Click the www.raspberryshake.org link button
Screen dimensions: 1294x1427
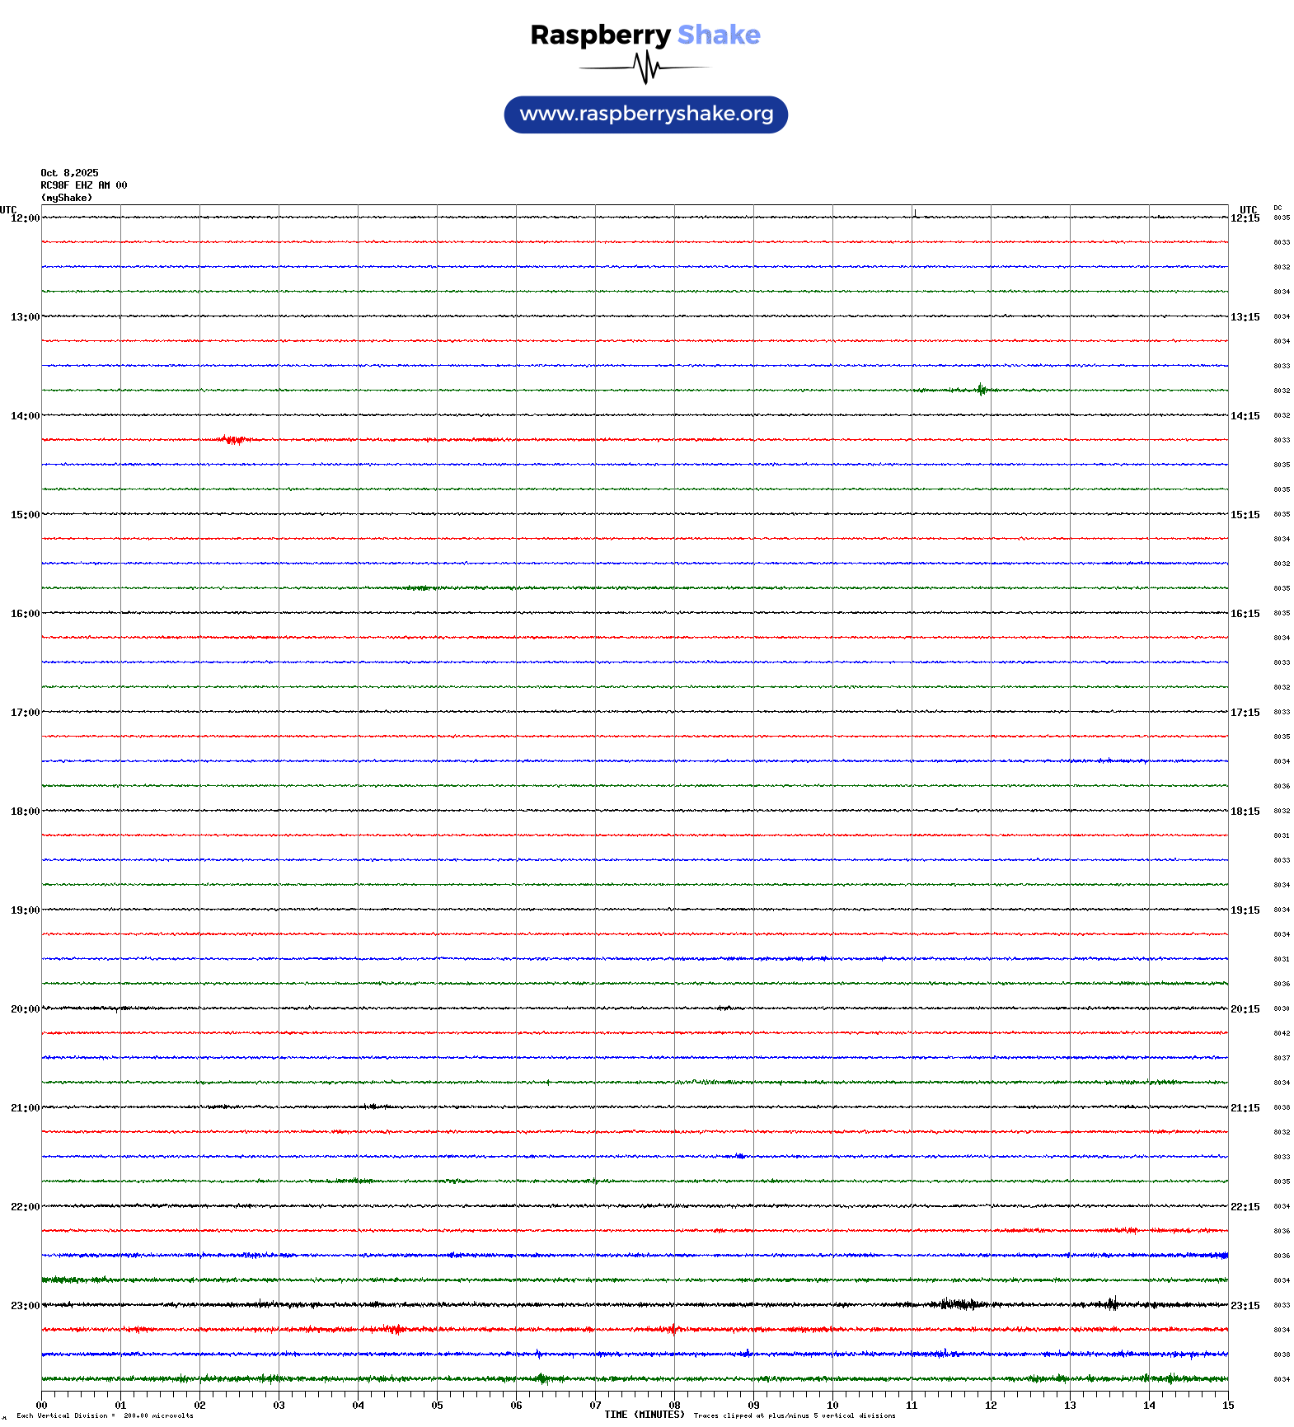645,115
